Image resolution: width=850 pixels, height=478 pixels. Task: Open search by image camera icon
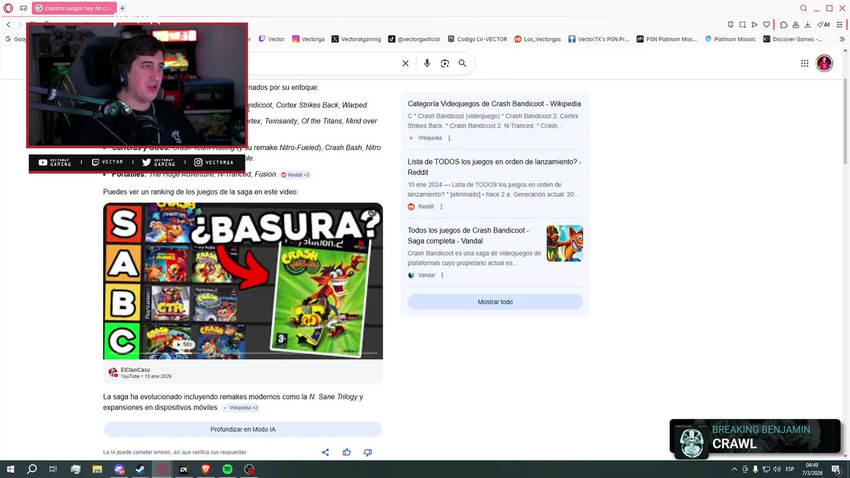445,63
